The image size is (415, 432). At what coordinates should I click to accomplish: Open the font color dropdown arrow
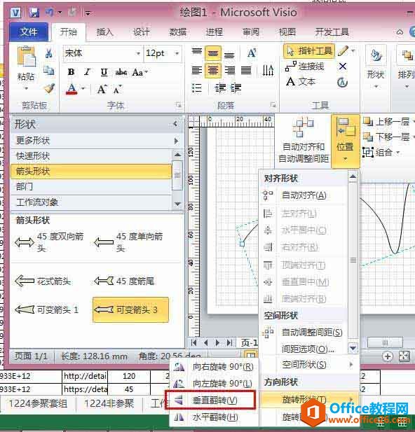pos(83,88)
